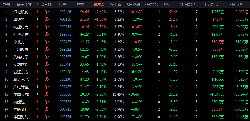
Task: Click the 3.080亿 five-day net buy value
Action: [242, 12]
